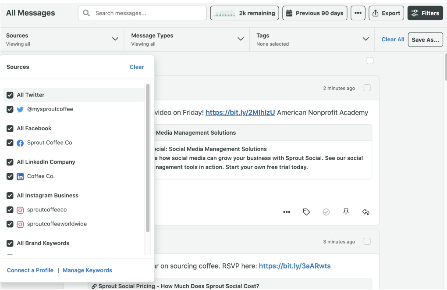Open more actions via the ellipsis on the message

[287, 212]
